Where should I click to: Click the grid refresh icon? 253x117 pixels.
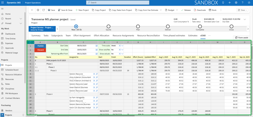(x=30, y=42)
